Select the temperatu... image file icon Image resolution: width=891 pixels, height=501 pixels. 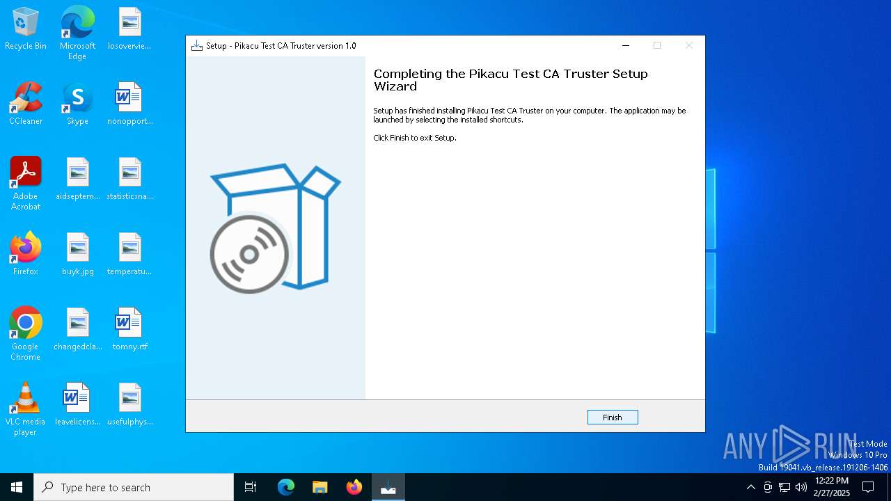pos(129,255)
